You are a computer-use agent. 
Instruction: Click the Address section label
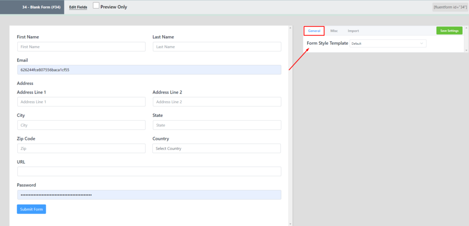tap(25, 83)
